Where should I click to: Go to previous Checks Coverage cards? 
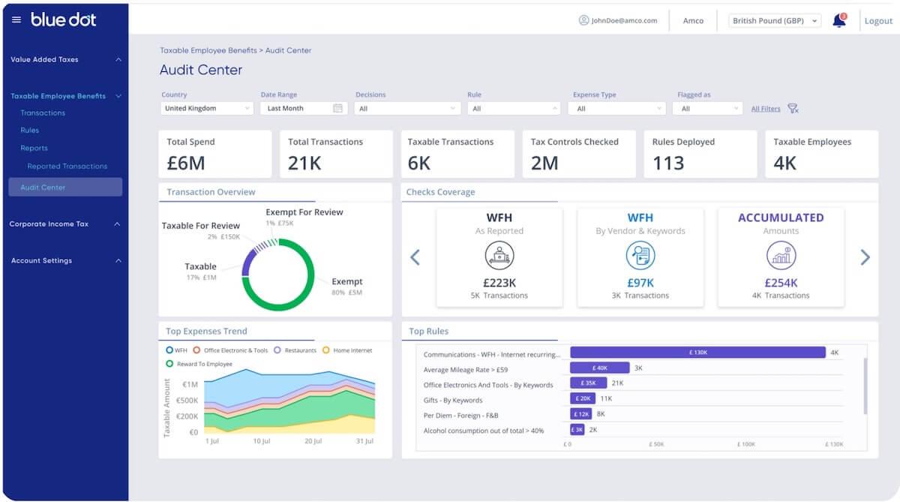pos(415,257)
